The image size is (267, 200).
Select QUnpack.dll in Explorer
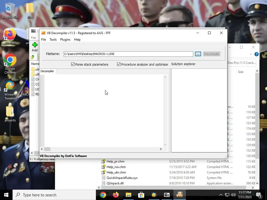(x=115, y=183)
